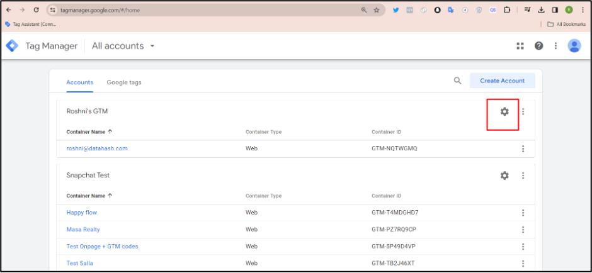Click container ID GTM-NQTWGMQ
Screen dimensions: 592x273
point(394,148)
